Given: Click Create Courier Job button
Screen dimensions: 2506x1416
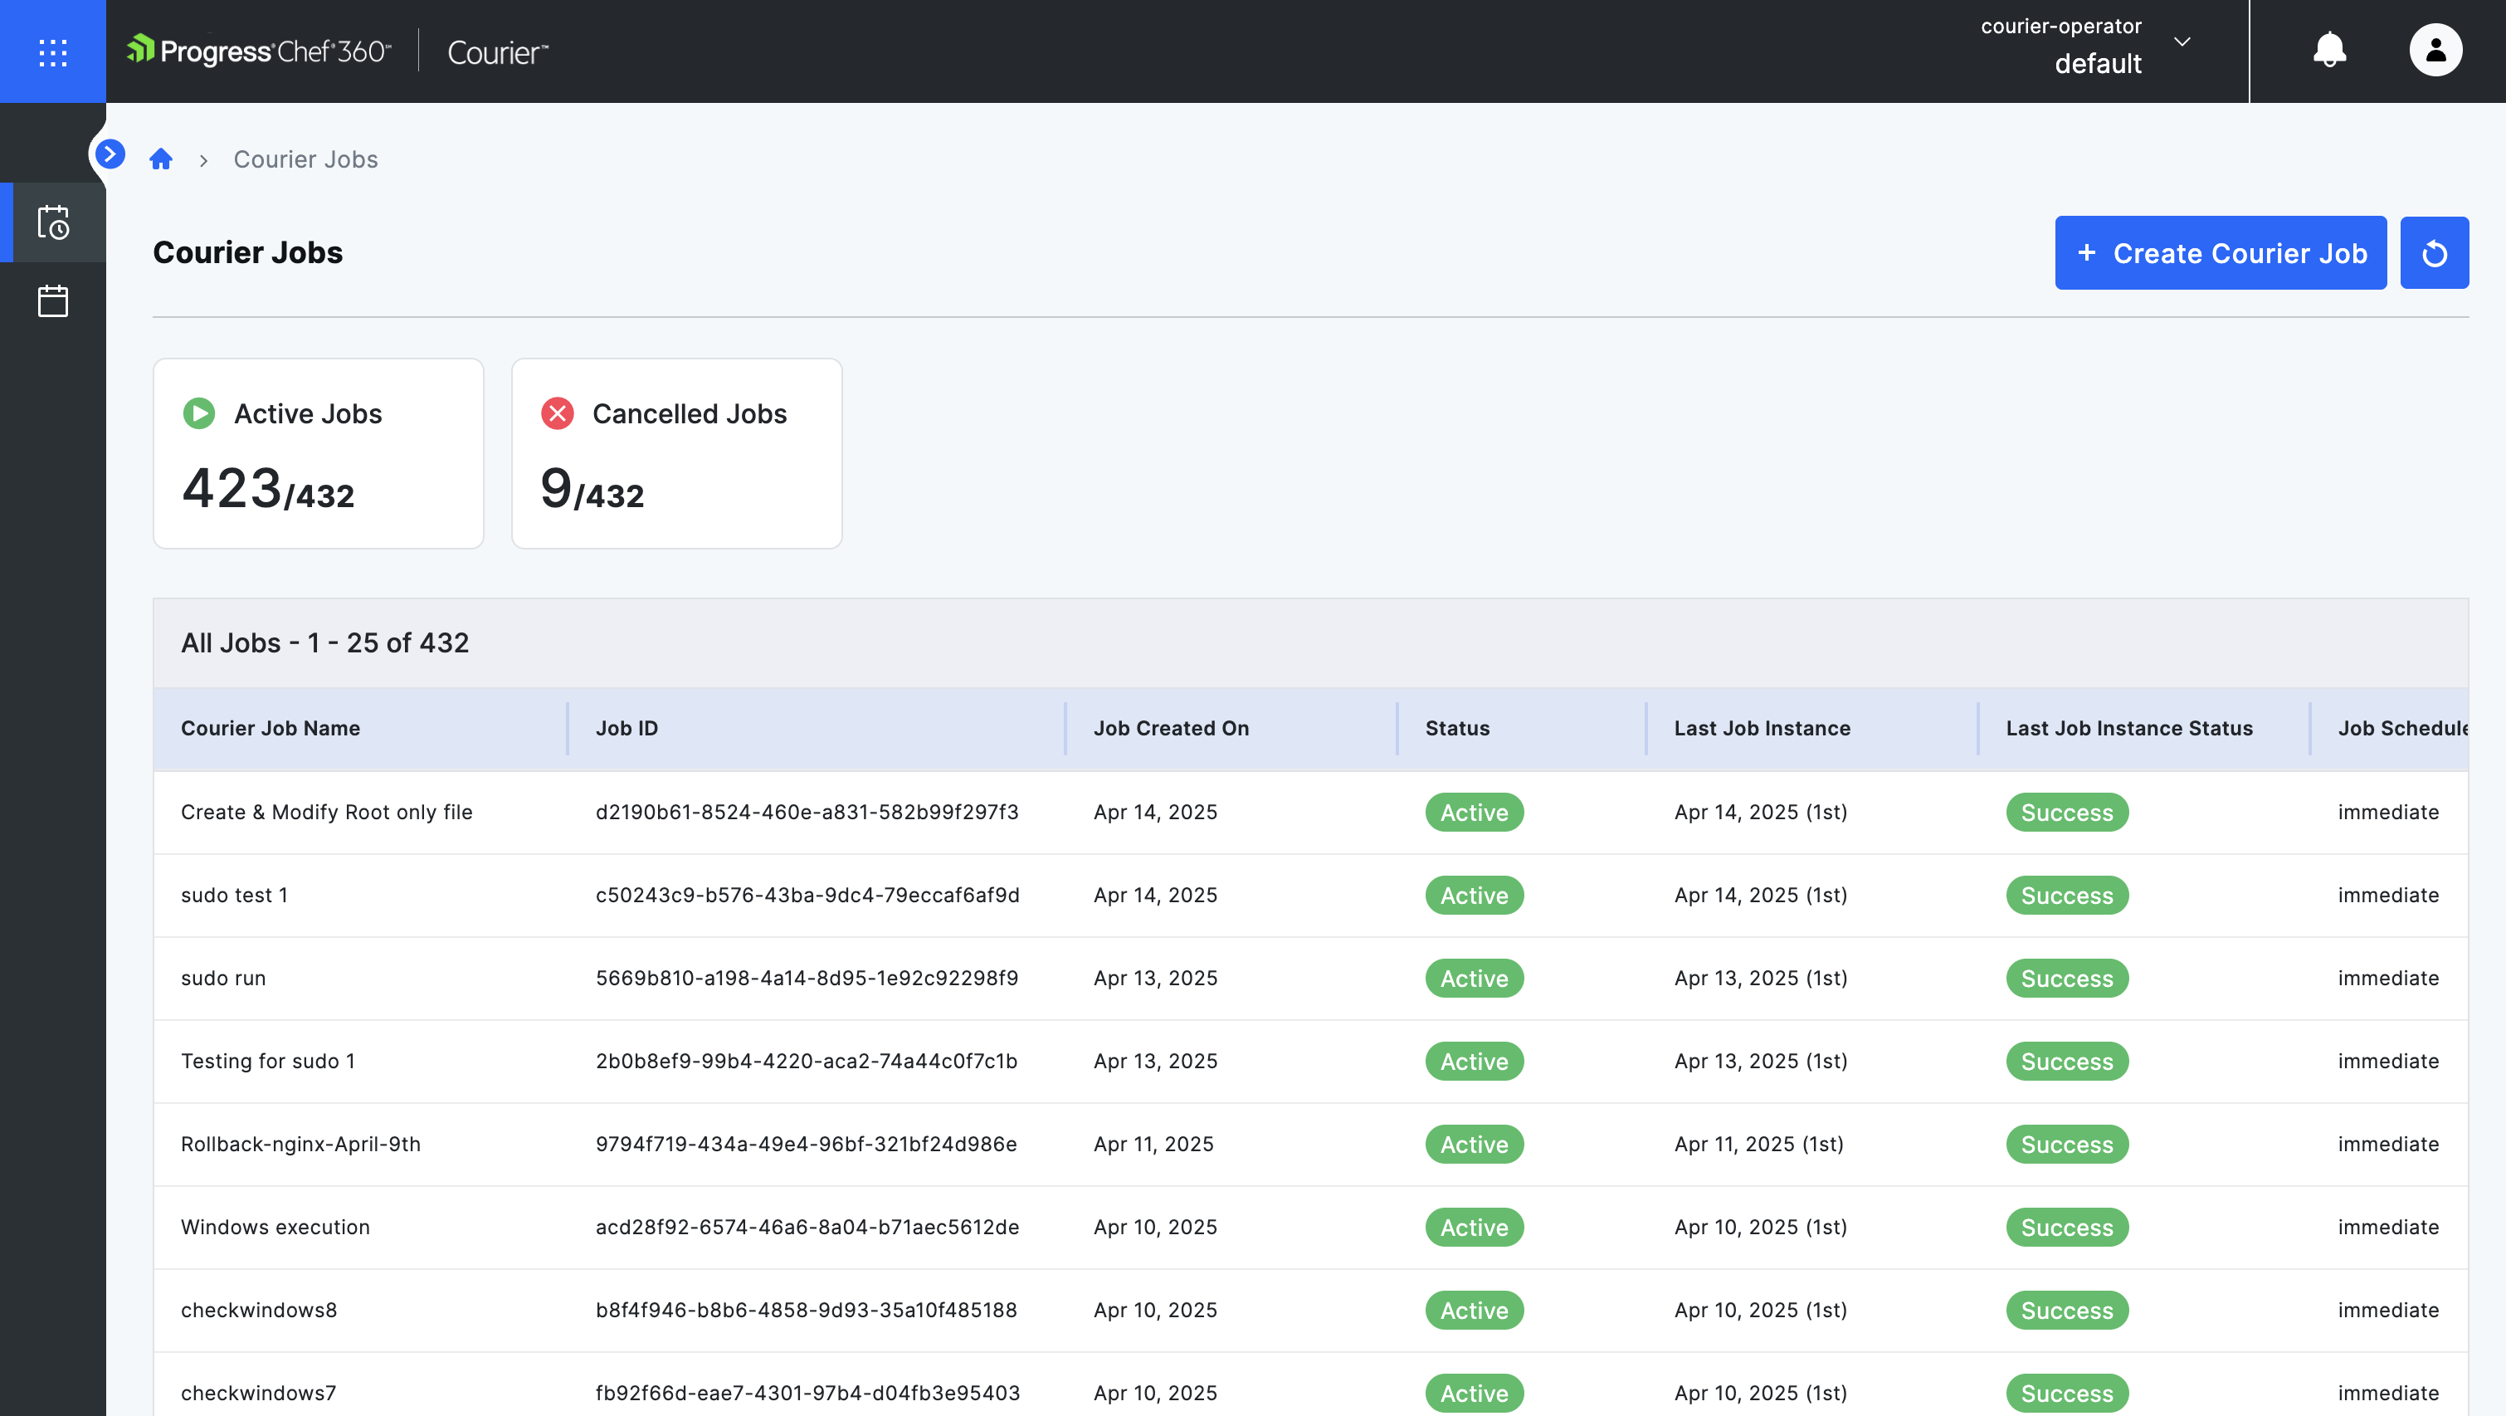Looking at the screenshot, I should 2220,253.
